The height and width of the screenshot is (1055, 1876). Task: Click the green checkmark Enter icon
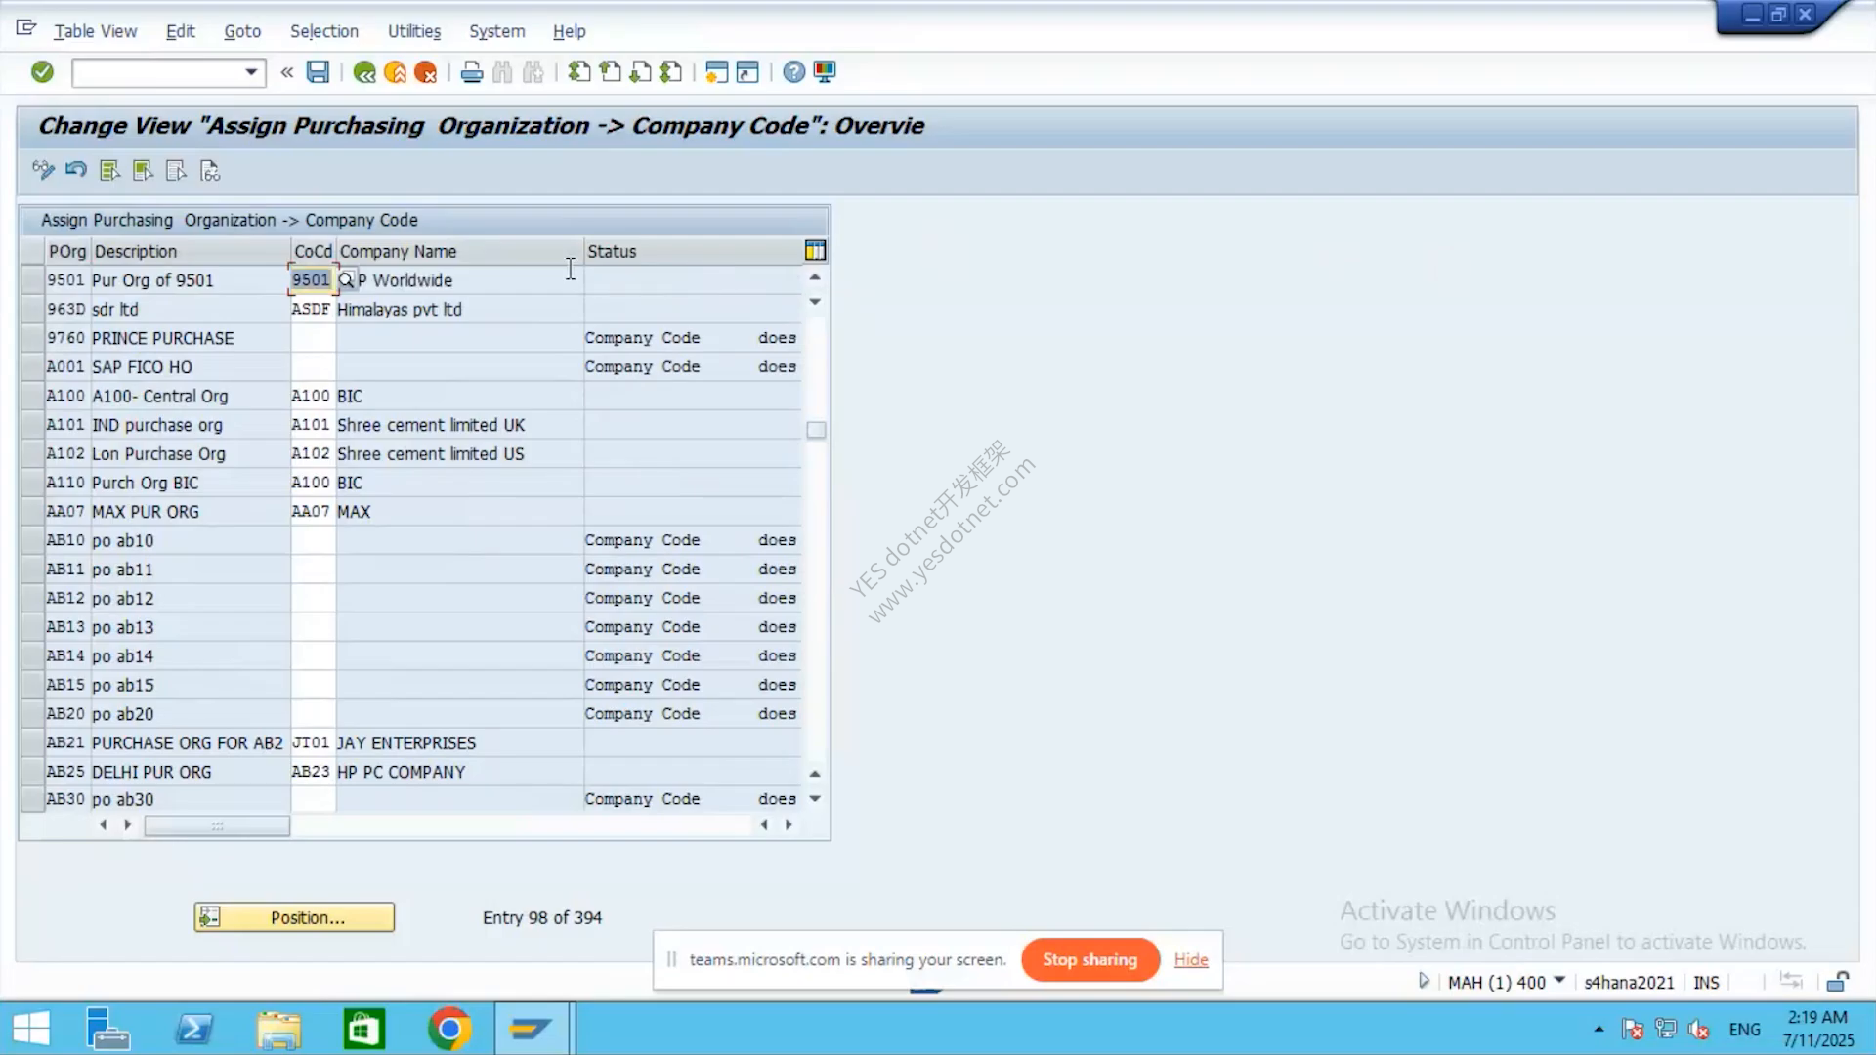tap(42, 72)
